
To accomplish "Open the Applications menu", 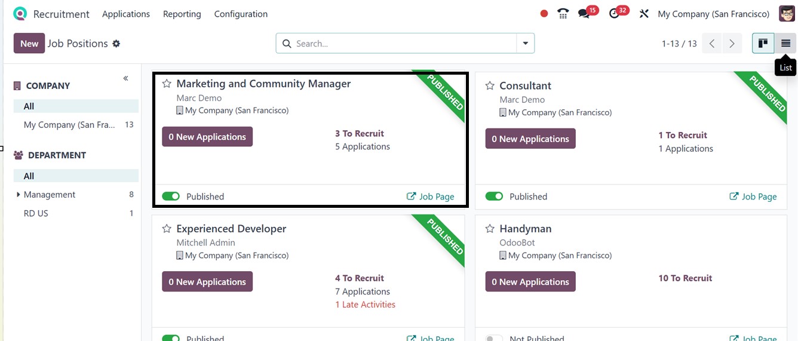I will pyautogui.click(x=126, y=14).
